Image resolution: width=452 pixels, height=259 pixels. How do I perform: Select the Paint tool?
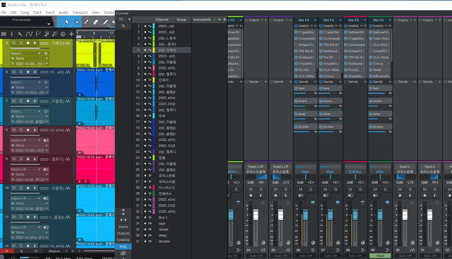(106, 22)
